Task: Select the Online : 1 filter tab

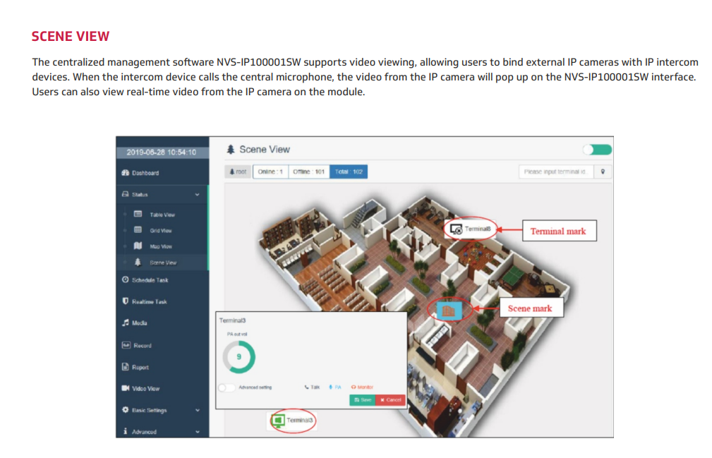Action: pyautogui.click(x=270, y=171)
